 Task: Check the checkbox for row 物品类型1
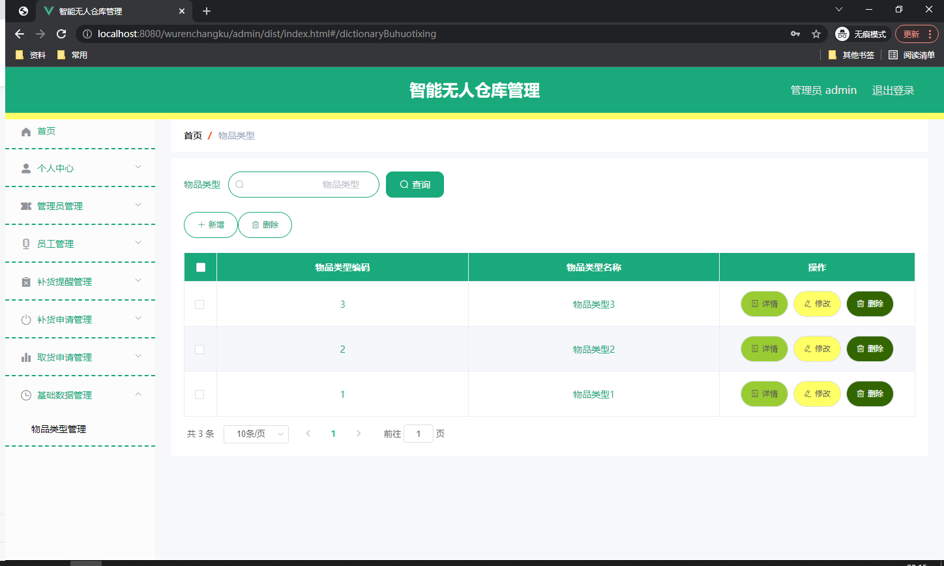(199, 395)
